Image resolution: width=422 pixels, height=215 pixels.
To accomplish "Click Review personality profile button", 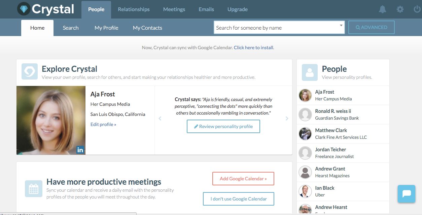I will (223, 126).
